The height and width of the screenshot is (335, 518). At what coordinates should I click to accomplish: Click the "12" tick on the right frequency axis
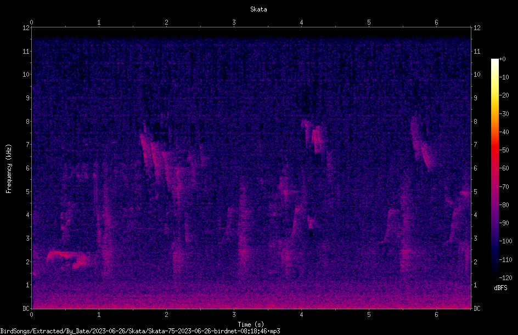[477, 28]
